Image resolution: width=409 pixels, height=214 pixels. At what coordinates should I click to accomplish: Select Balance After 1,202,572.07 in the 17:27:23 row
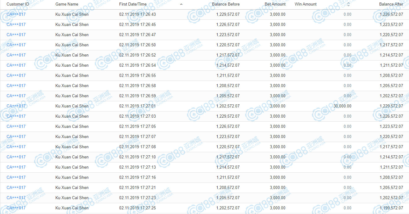(x=391, y=198)
